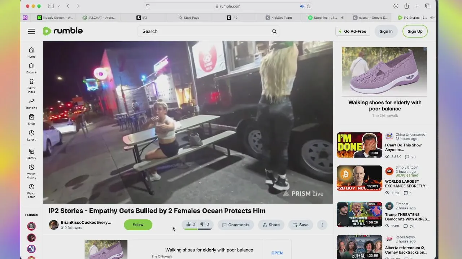Switch to the nascar Google Search tab
The width and height of the screenshot is (462, 259).
tap(370, 17)
